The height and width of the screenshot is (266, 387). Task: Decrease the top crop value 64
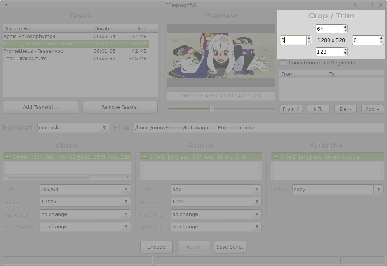click(345, 31)
